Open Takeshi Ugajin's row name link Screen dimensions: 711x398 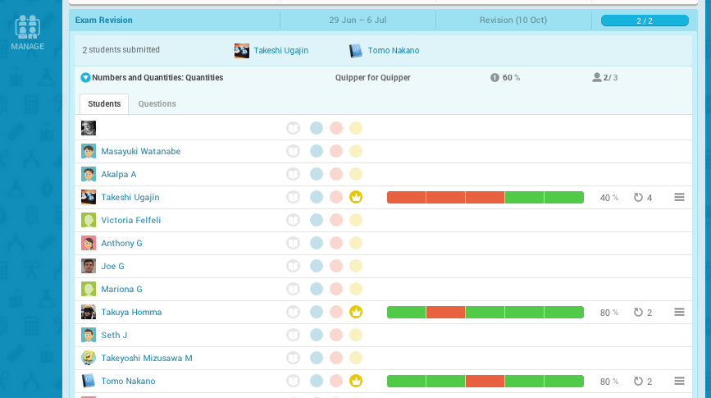[x=130, y=198]
